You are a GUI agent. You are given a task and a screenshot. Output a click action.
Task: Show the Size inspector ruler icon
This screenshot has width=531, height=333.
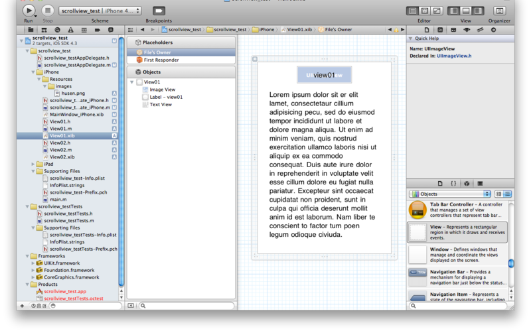click(480, 30)
